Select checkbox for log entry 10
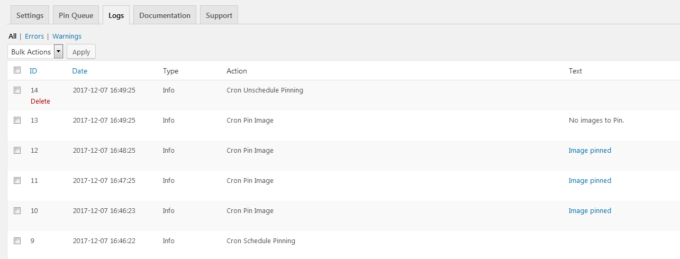Viewport: 680px width, 259px height. 17,210
